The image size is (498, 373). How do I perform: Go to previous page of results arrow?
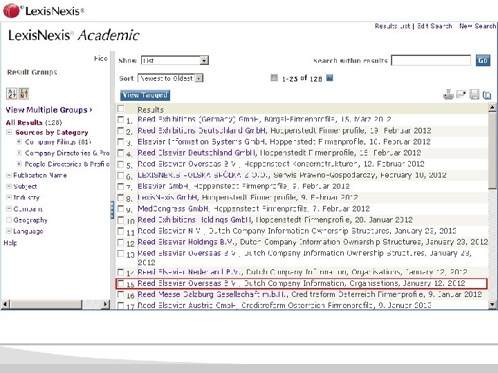[274, 77]
